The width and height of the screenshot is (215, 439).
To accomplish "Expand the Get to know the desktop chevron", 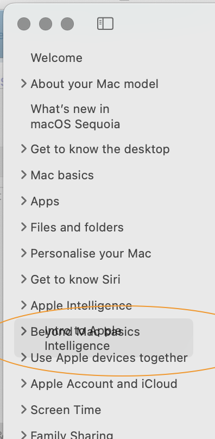I will [x=24, y=149].
